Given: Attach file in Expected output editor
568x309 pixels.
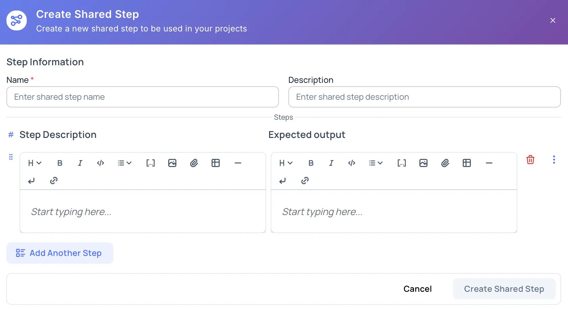Looking at the screenshot, I should (x=445, y=163).
